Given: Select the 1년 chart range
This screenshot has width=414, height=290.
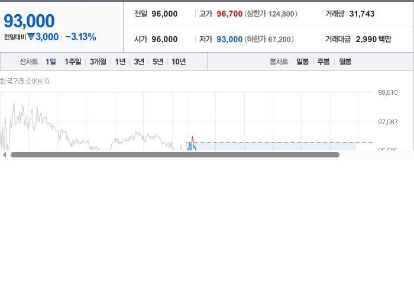Looking at the screenshot, I should point(120,62).
